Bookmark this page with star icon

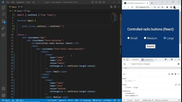(162, 7)
